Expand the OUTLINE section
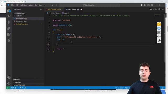168x94 pixels. pyautogui.click(x=17, y=79)
